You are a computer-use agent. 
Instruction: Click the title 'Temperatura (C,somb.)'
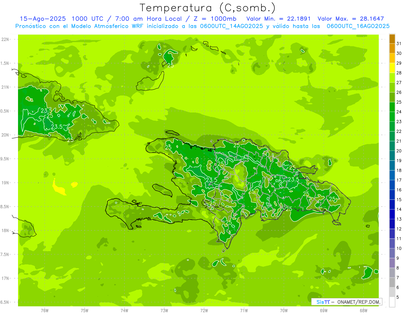[x=208, y=8]
